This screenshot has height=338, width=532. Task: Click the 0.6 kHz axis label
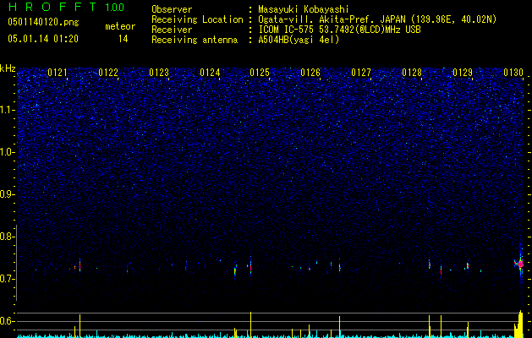(x=8, y=321)
